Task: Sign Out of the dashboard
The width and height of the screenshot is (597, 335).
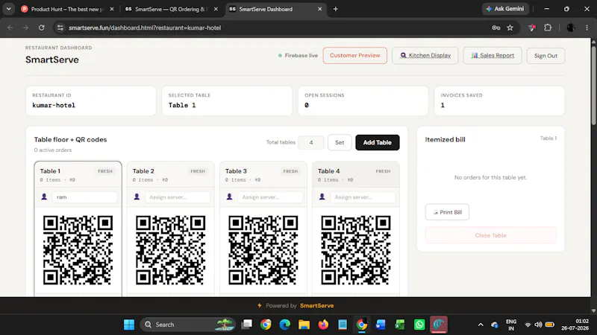Action: coord(546,55)
